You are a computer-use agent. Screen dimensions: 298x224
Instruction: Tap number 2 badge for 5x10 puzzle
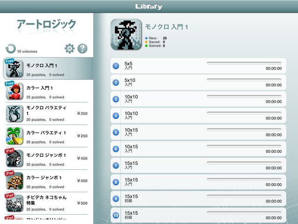116,83
